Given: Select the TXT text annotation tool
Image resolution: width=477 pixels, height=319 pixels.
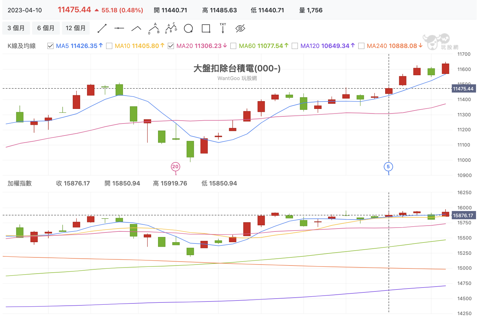Looking at the screenshot, I should point(223,29).
